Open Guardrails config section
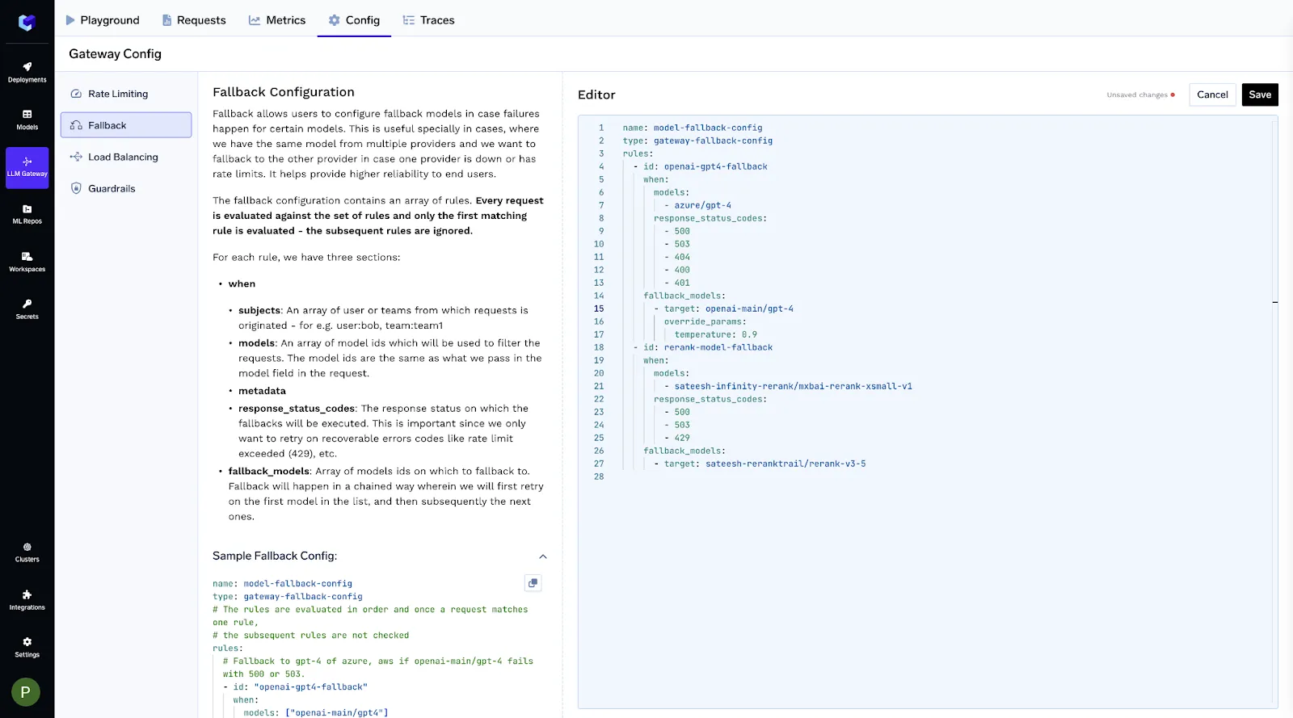The image size is (1293, 718). coord(126,188)
